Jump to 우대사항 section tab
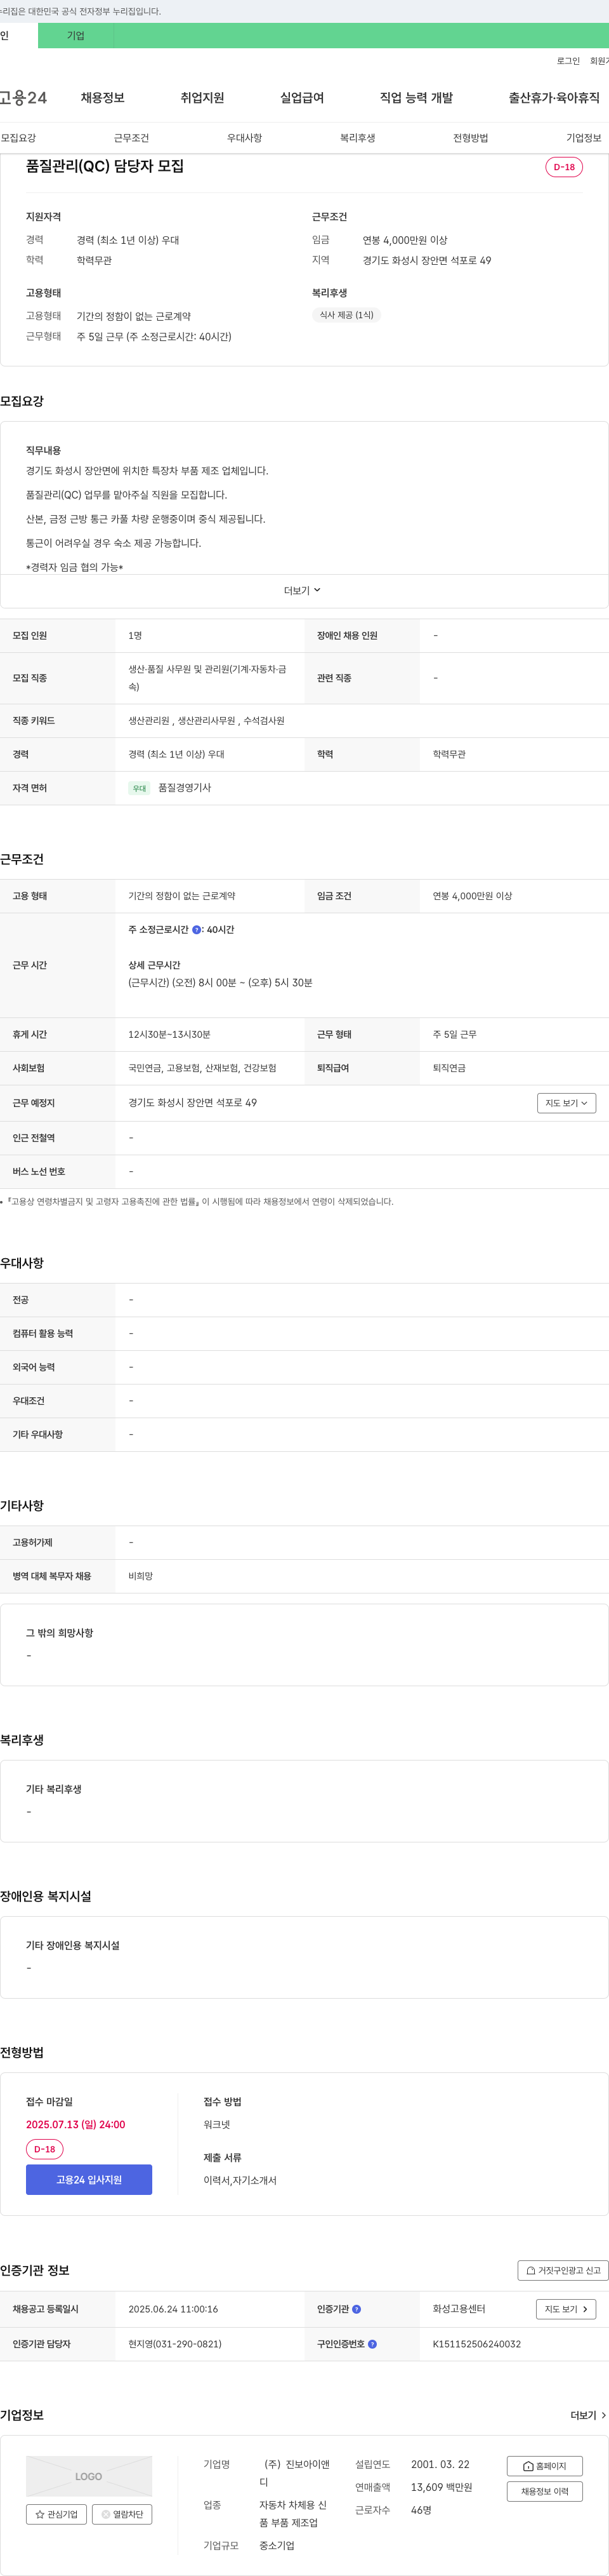 tap(245, 138)
